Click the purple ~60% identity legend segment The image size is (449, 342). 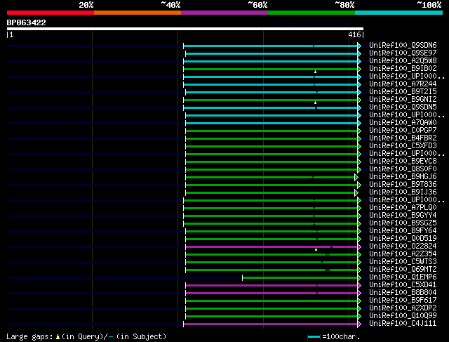click(x=224, y=13)
